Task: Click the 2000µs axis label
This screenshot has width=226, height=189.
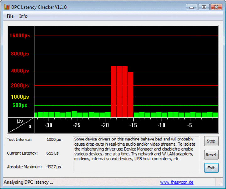Action: (x=20, y=86)
